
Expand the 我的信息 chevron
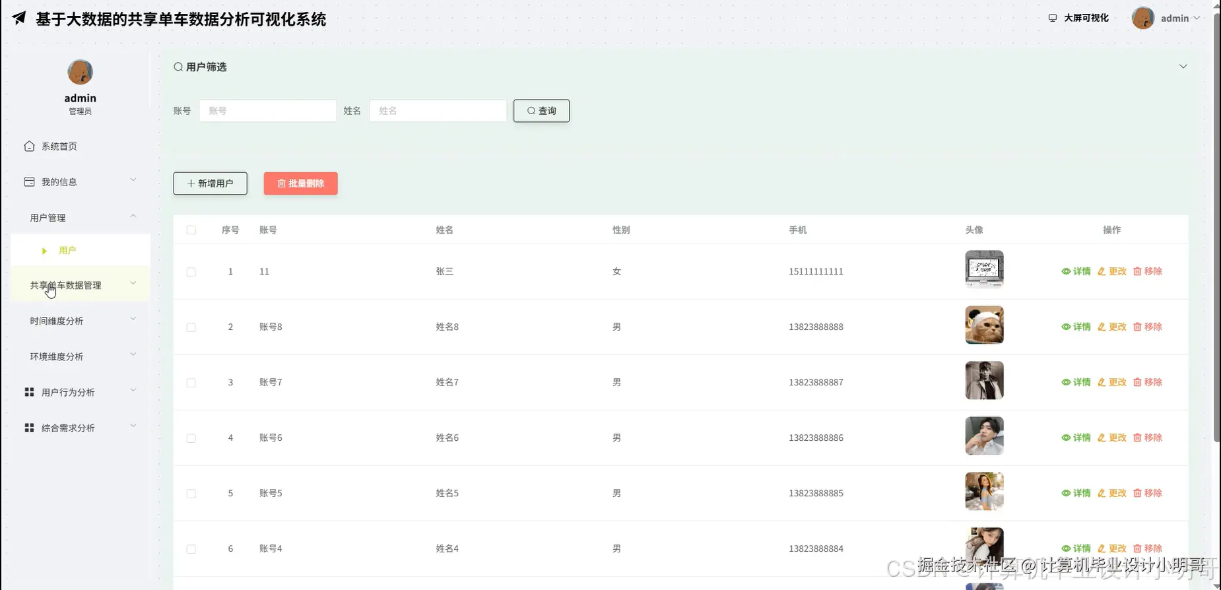133,180
